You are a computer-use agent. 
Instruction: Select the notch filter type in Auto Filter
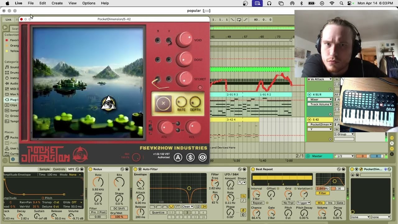pyautogui.click(x=171, y=207)
